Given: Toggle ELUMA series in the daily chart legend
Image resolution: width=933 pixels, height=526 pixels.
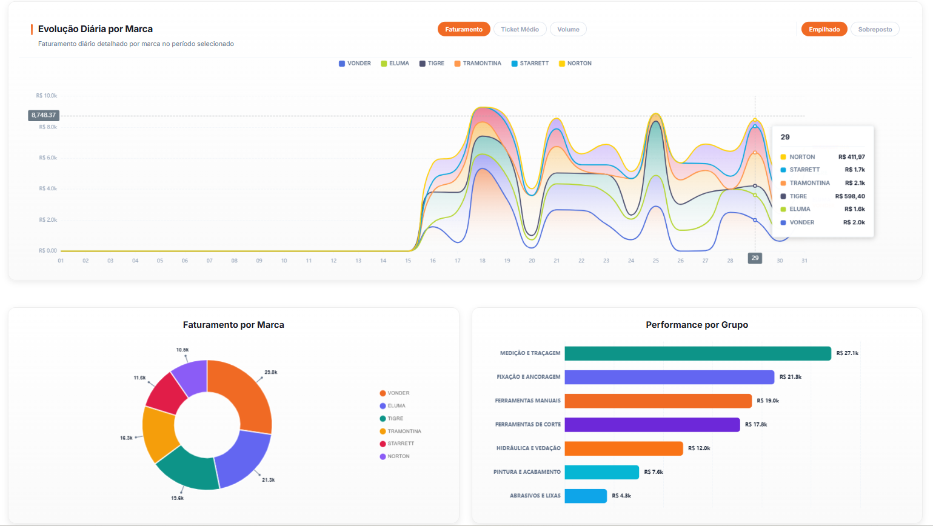Looking at the screenshot, I should [x=395, y=63].
